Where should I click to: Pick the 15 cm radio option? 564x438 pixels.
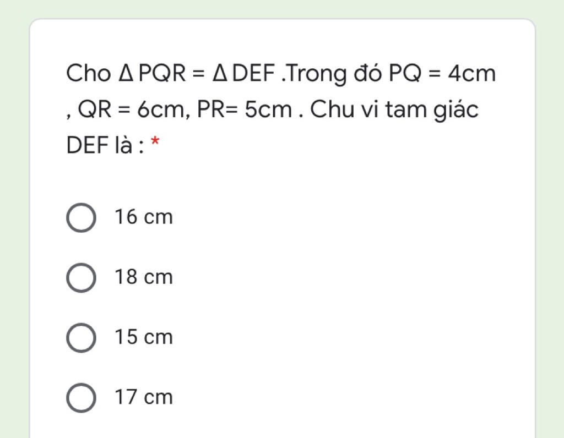point(81,337)
